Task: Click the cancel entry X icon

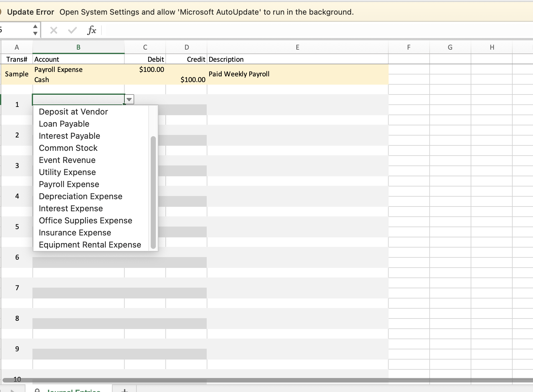Action: [x=53, y=30]
